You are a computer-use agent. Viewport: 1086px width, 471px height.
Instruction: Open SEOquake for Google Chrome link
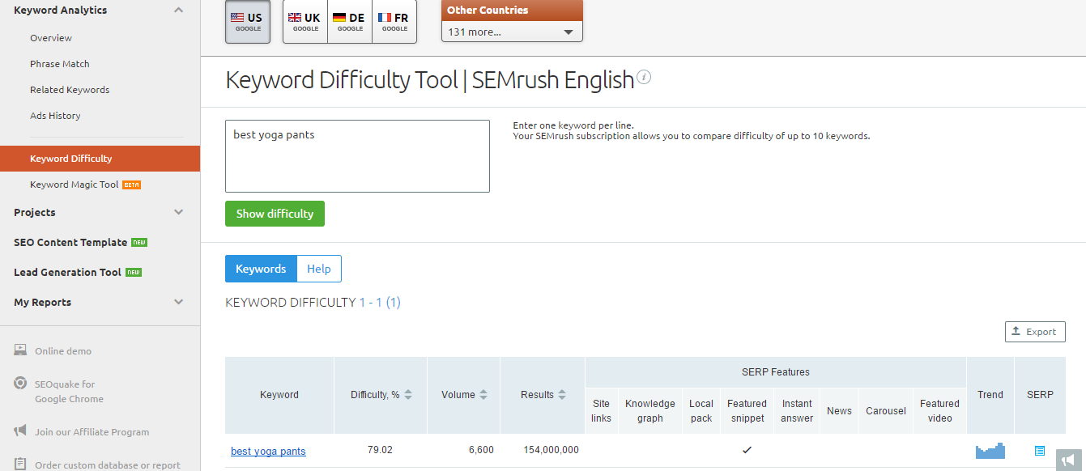[69, 391]
